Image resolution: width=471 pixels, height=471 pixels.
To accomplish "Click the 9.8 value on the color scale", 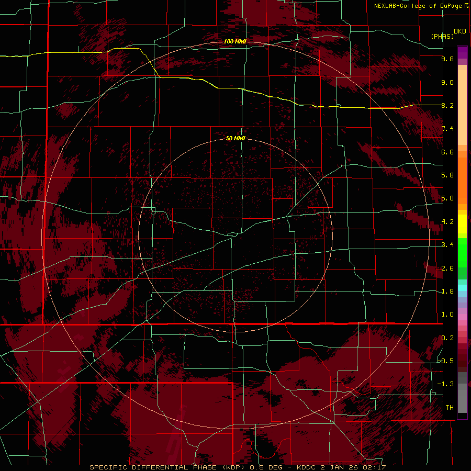I will [x=447, y=59].
